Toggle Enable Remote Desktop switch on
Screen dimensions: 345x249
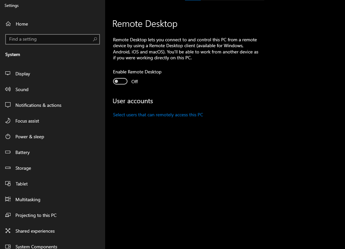pyautogui.click(x=120, y=81)
